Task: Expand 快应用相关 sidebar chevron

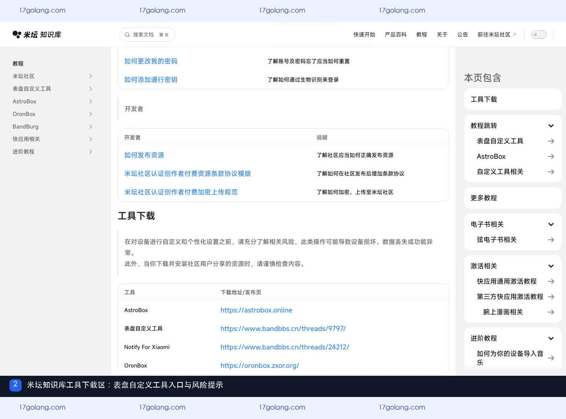Action: coord(91,139)
